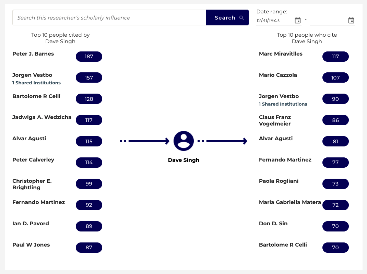Viewport: 367px width, 274px height.
Task: Click the 117 badge beside Jadwiga A. Wedzicha
Action: [x=89, y=120]
